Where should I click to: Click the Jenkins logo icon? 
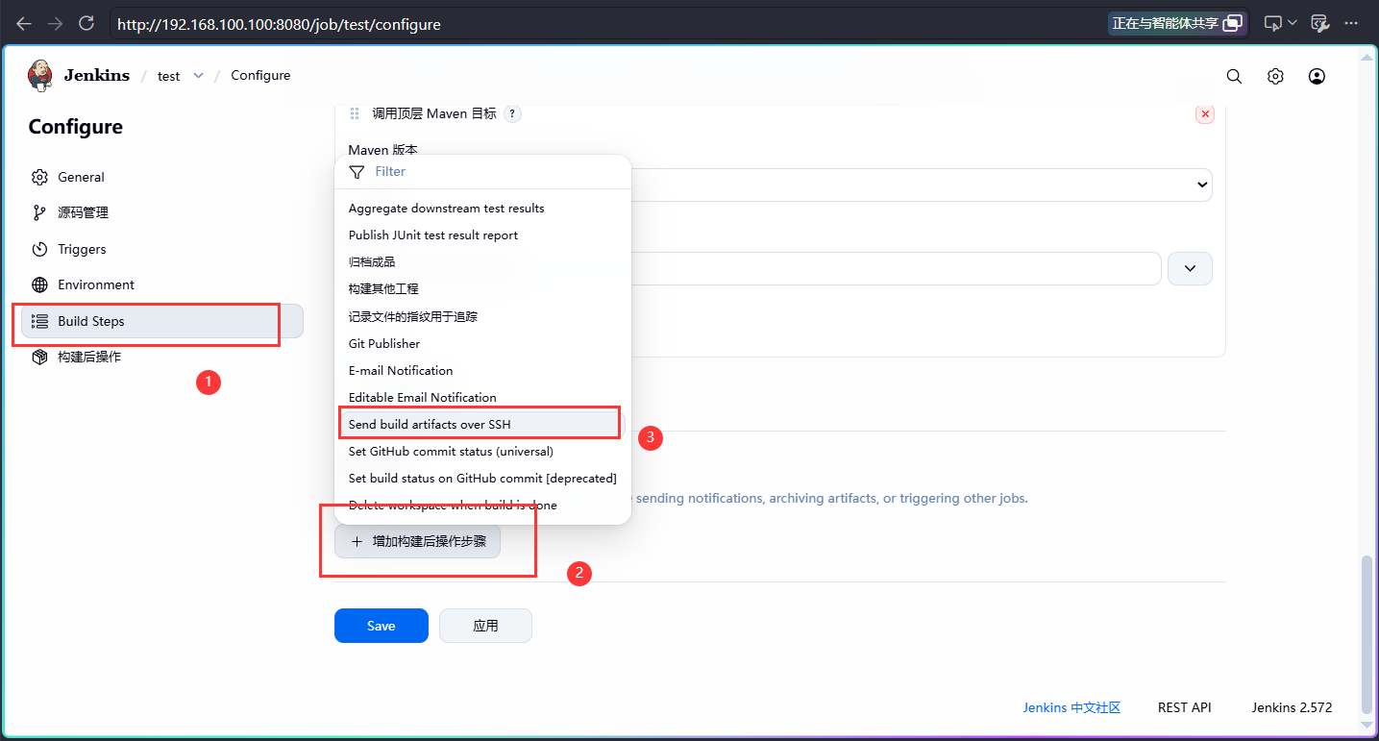point(40,76)
